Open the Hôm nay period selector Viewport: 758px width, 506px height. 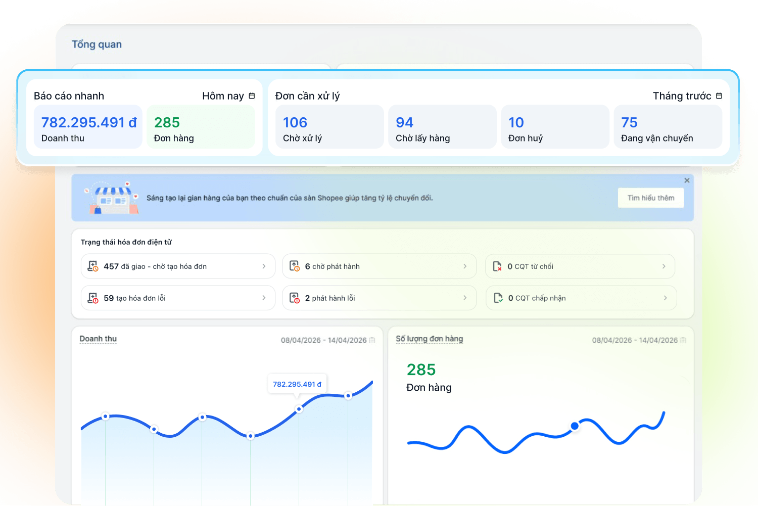pyautogui.click(x=228, y=96)
